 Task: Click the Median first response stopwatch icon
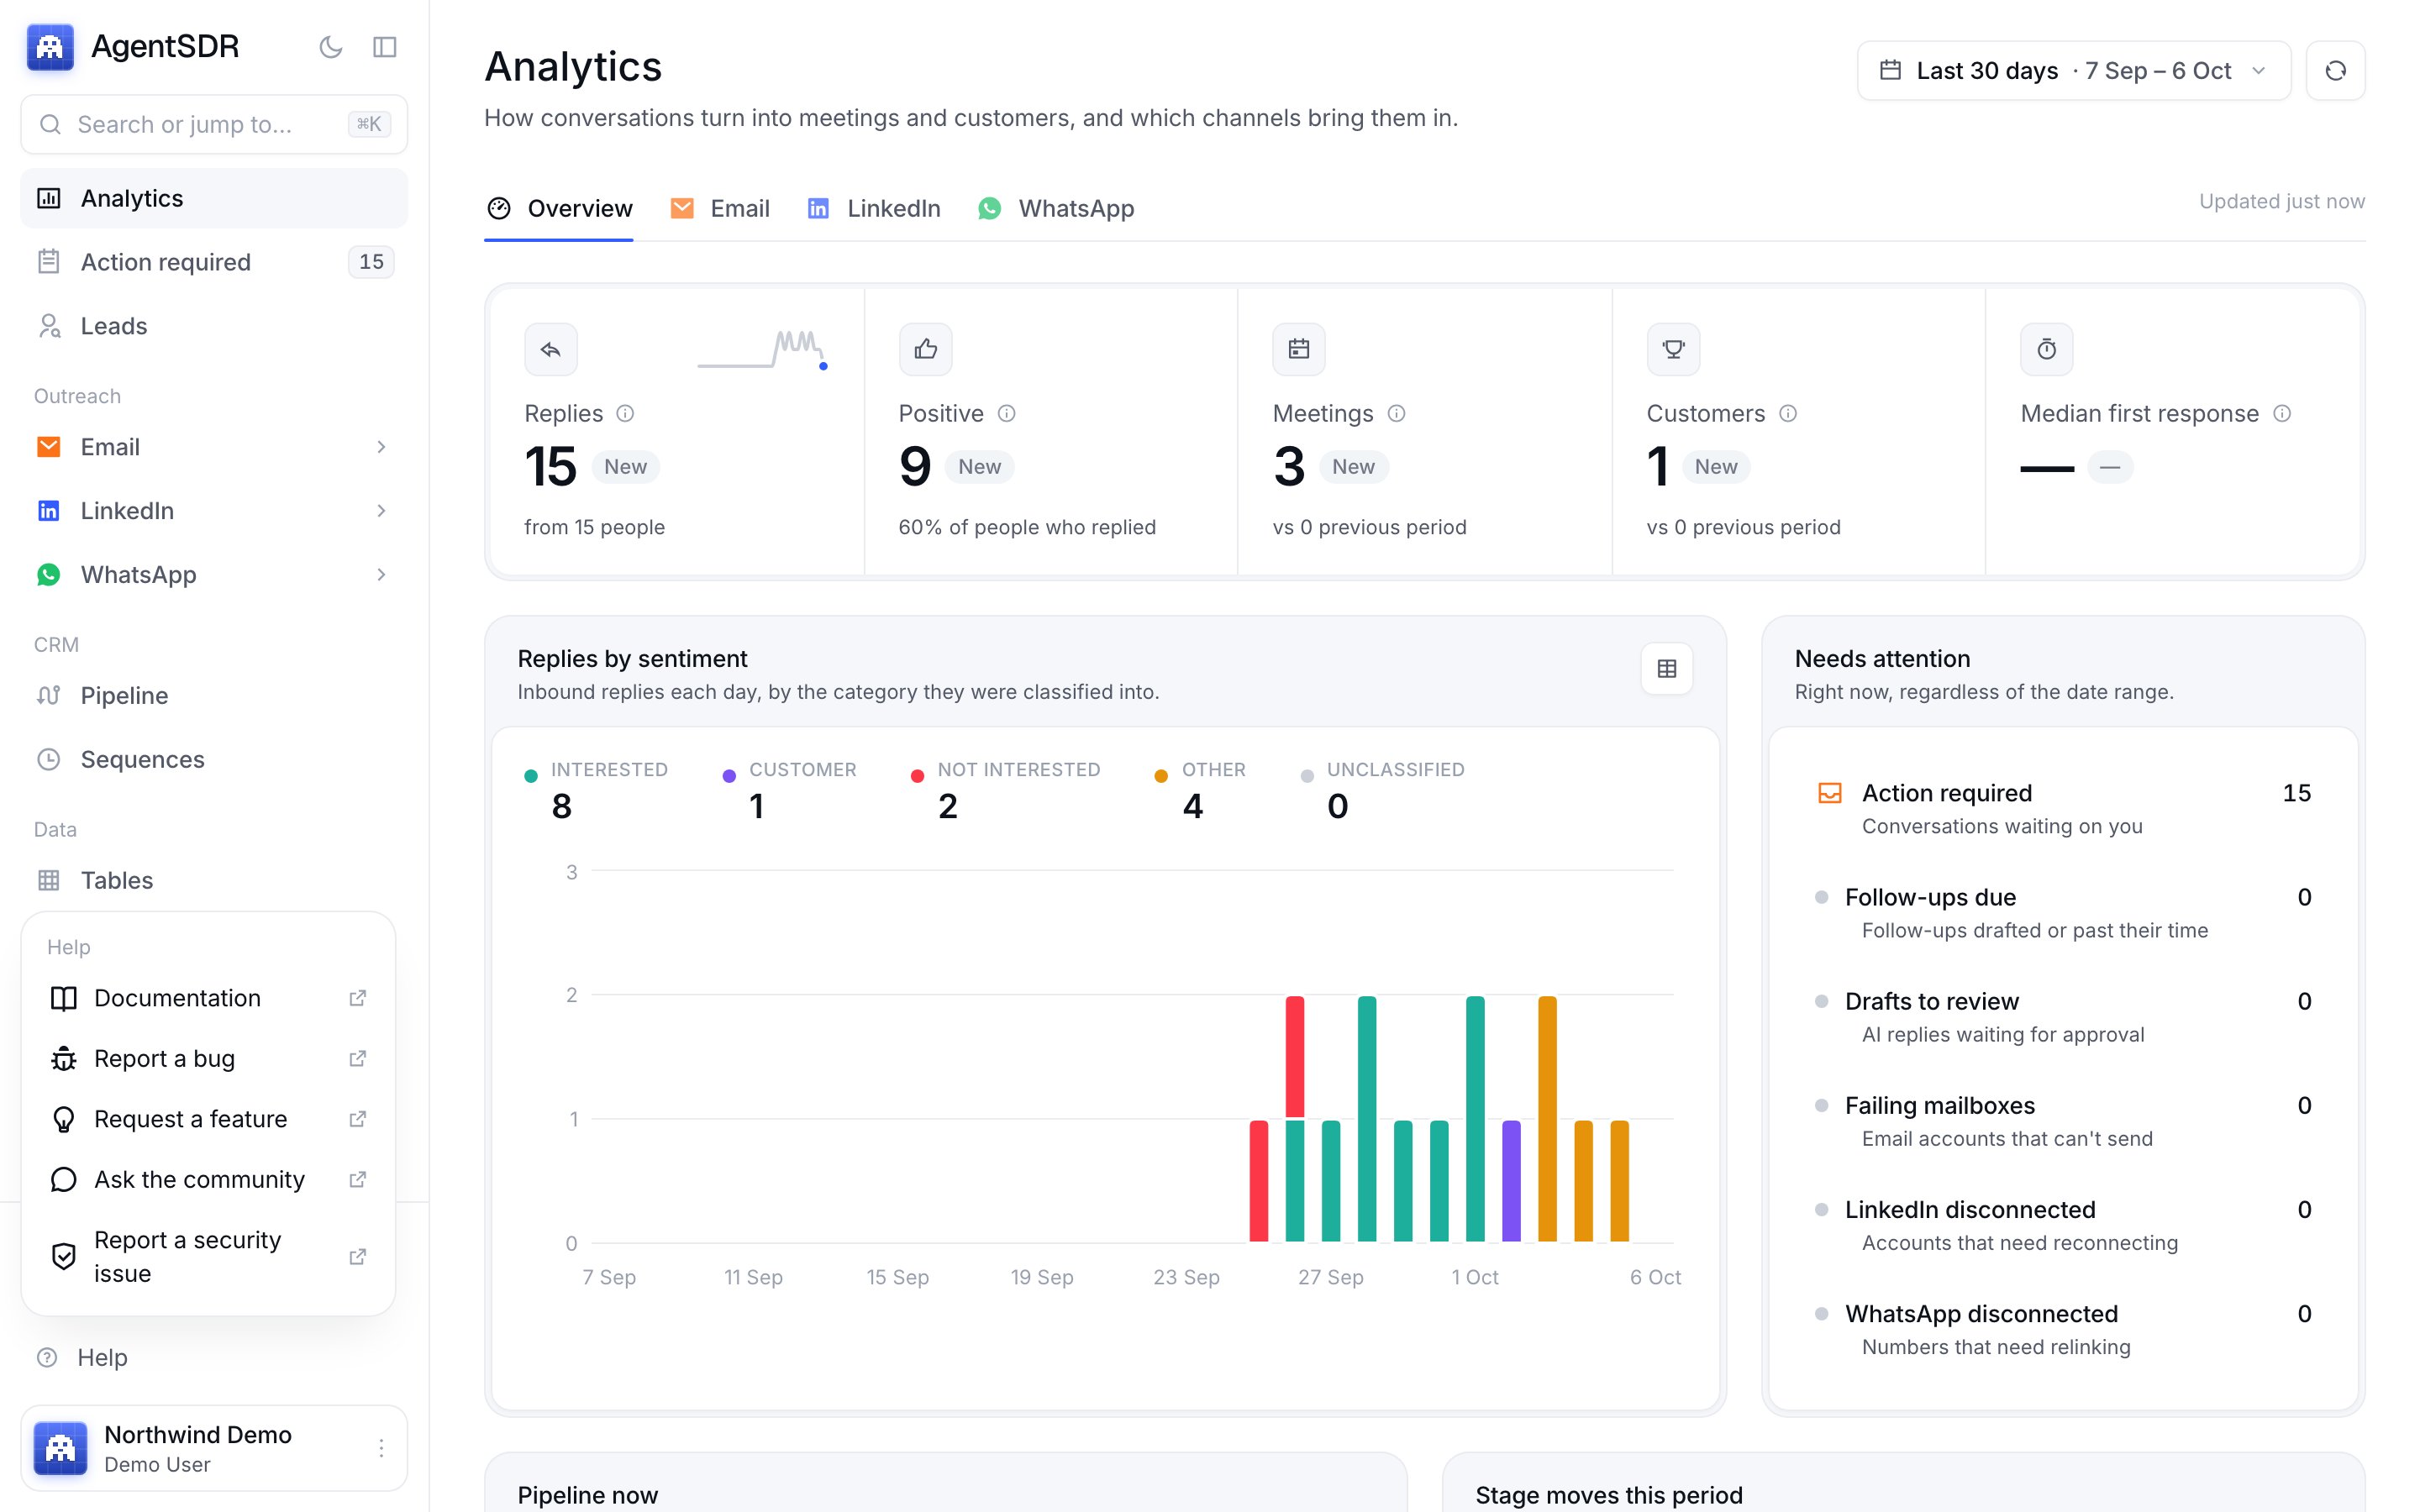[x=2047, y=349]
